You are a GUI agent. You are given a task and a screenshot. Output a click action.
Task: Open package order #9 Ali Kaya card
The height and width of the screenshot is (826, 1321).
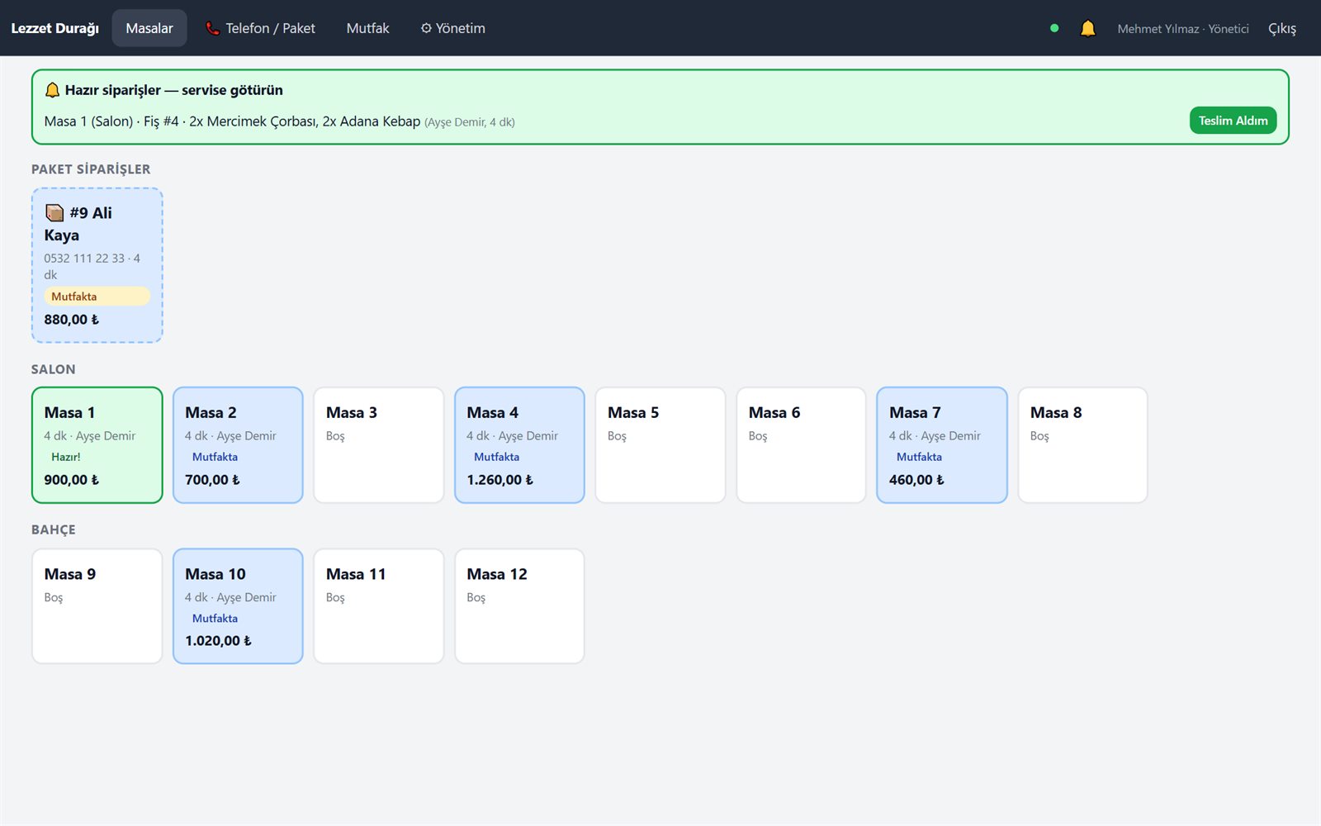pos(97,265)
